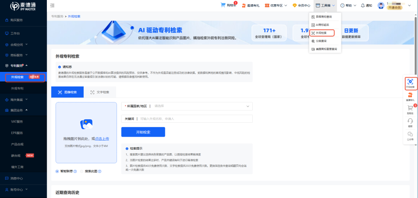Expand the user account dropdown arrow
This screenshot has height=198, width=418.
point(409,5)
